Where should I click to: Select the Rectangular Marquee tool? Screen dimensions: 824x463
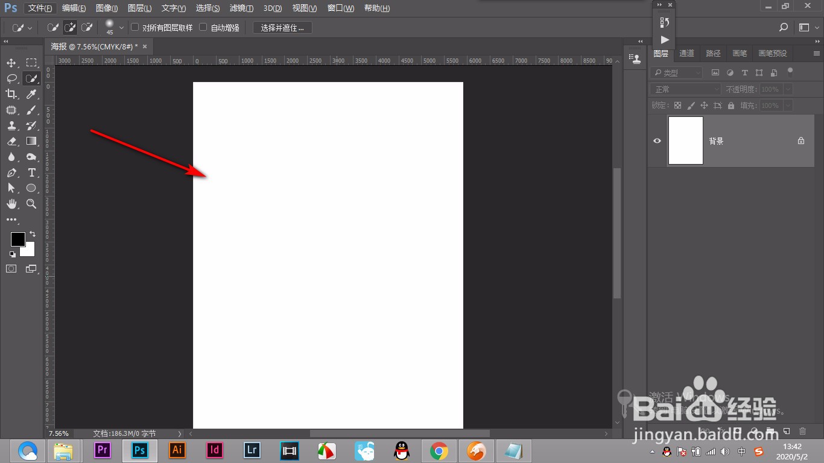(31, 63)
